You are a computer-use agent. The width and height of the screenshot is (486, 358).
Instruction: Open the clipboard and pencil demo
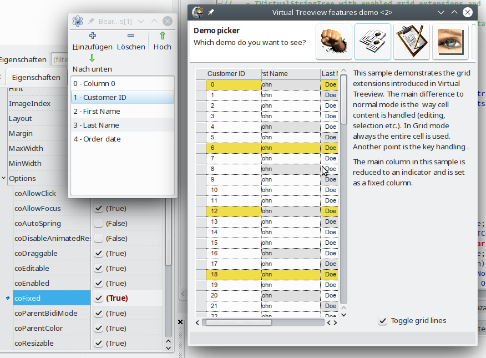tap(412, 42)
